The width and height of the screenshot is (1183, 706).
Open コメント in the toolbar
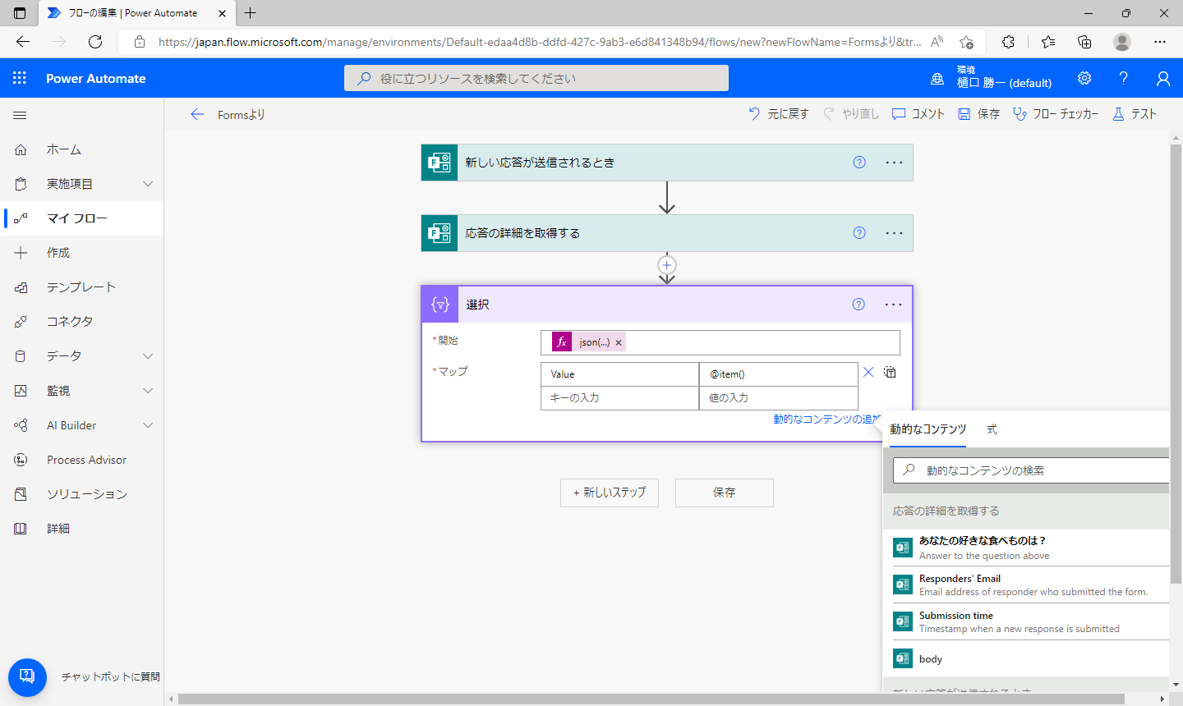pos(918,114)
